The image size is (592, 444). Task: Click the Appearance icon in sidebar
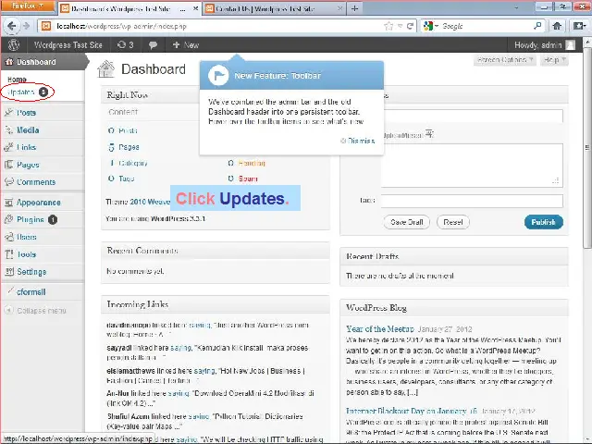pyautogui.click(x=8, y=203)
